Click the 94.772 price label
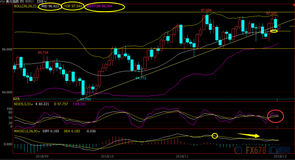 pos(141,78)
